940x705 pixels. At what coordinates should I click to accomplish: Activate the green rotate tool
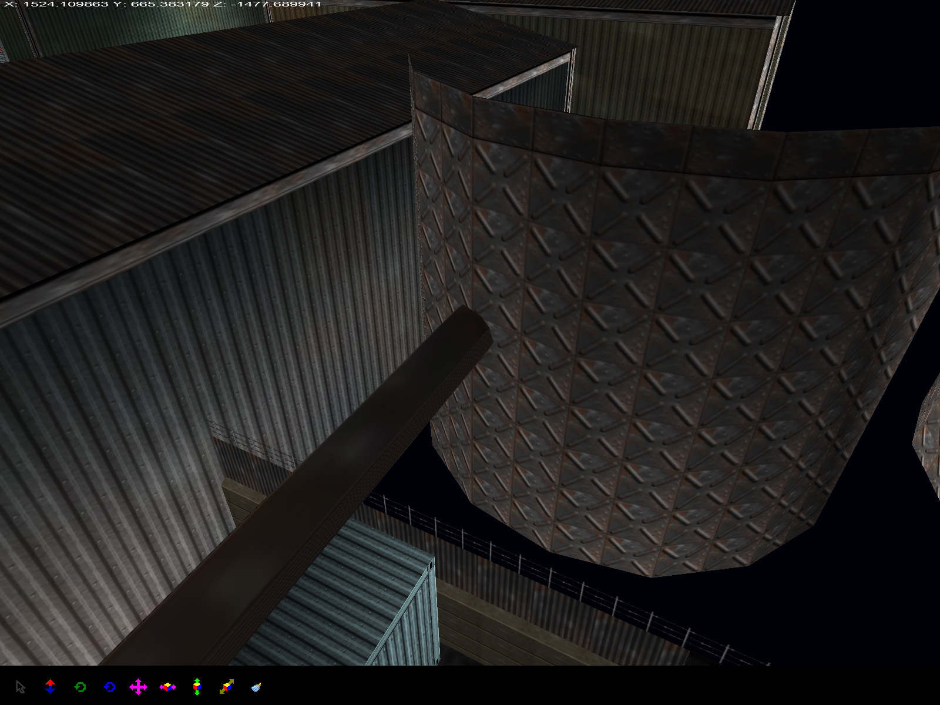80,687
